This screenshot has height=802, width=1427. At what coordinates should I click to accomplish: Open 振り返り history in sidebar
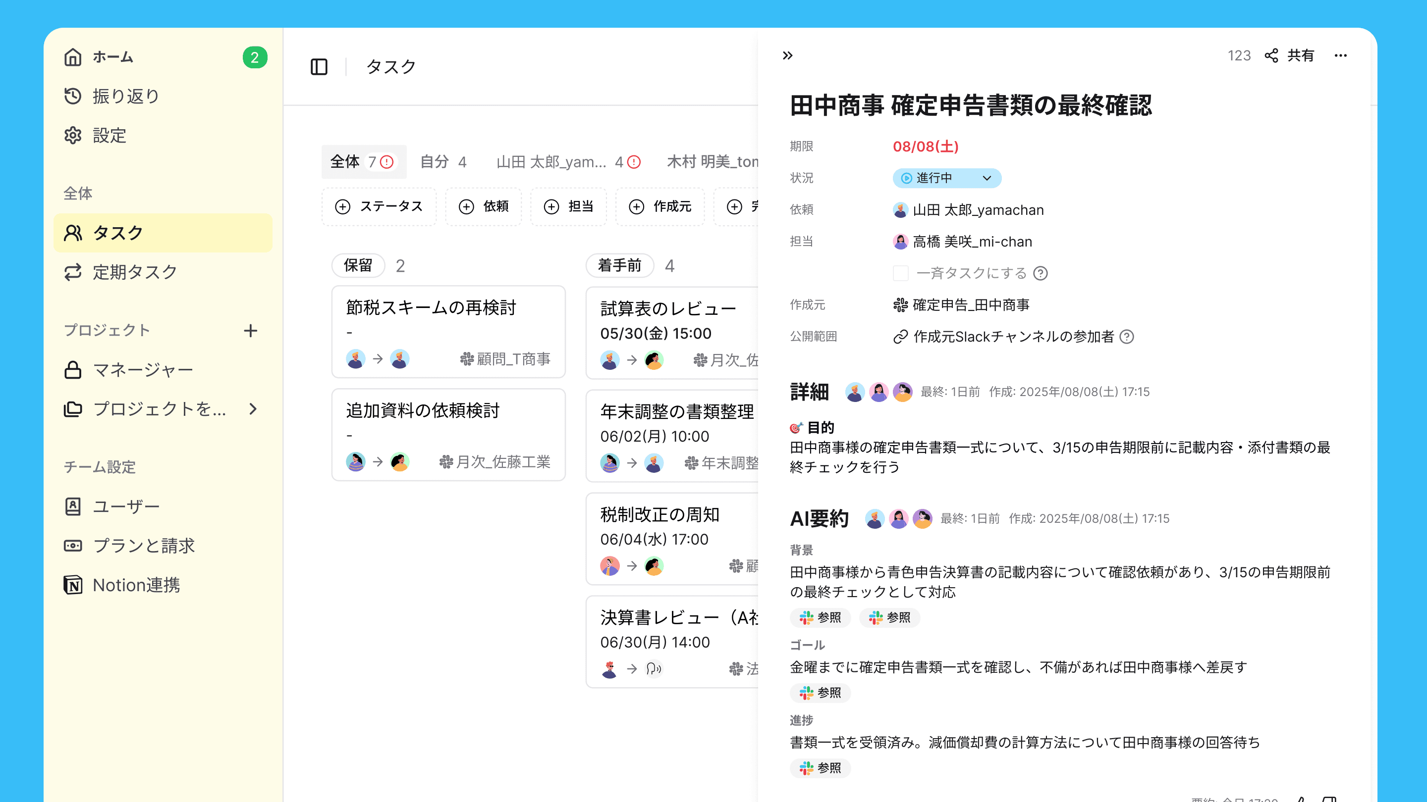[126, 97]
